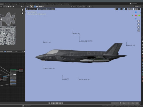Toggle camera view in the 3D viewport
The width and height of the screenshot is (143, 107).
(139, 27)
